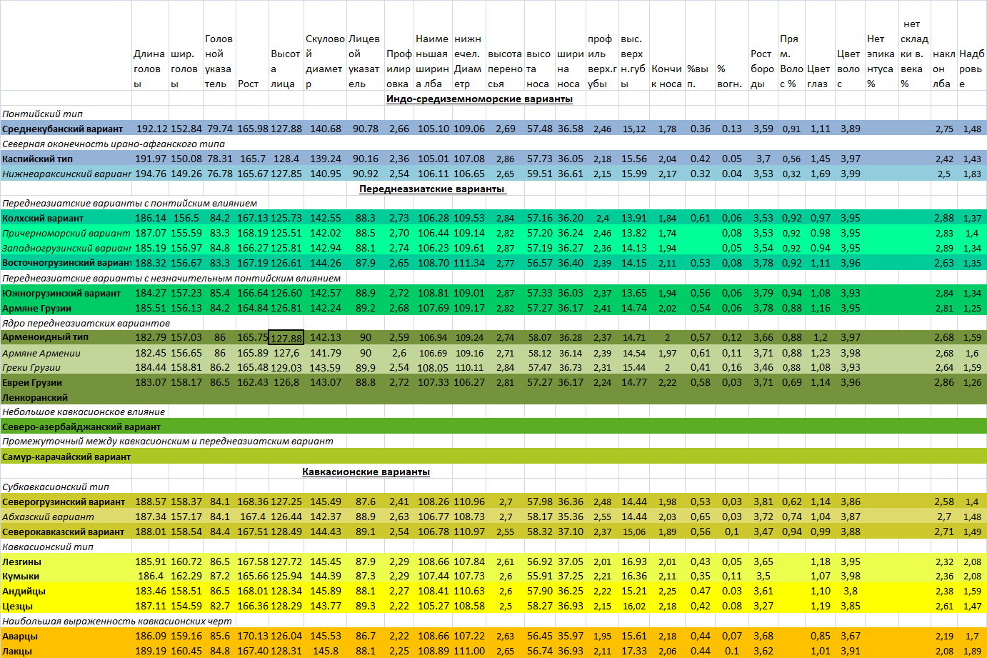The image size is (987, 658).
Task: Select the highlighted cell 127.88 in Арменоидный тип row
Action: (x=286, y=337)
